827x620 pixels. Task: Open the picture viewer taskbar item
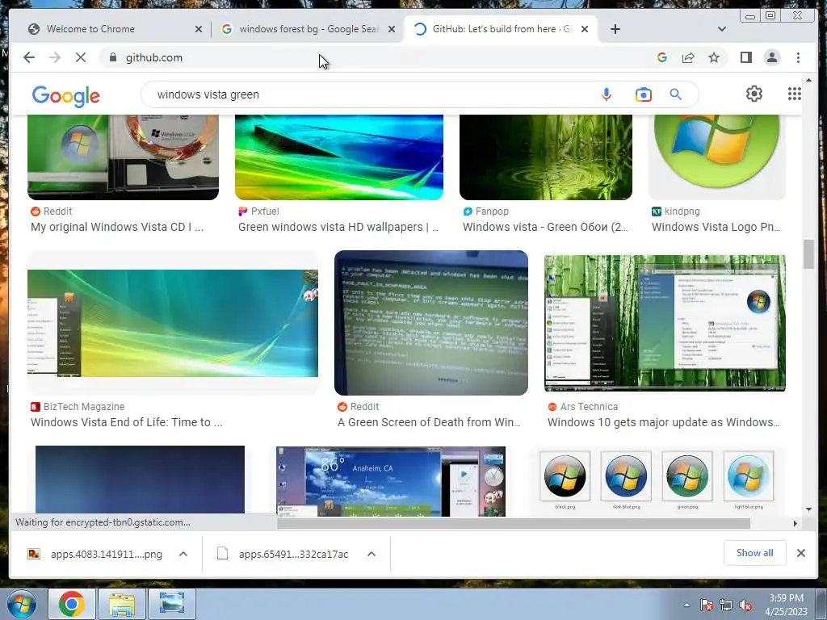[x=172, y=604]
